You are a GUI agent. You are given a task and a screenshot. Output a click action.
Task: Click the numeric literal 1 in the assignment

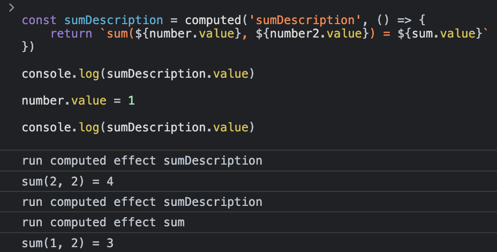[x=131, y=100]
